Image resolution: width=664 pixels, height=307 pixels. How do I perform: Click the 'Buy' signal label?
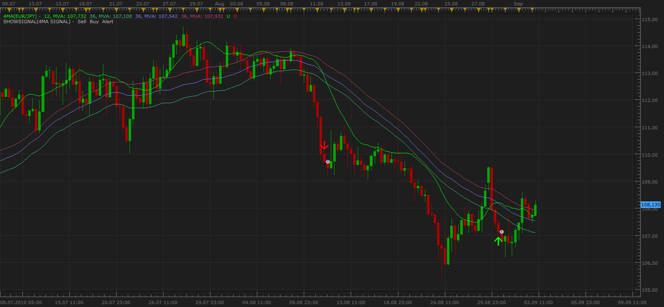(94, 22)
